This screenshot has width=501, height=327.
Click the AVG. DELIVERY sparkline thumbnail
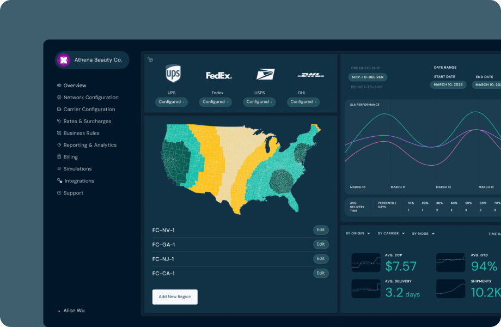click(x=366, y=289)
